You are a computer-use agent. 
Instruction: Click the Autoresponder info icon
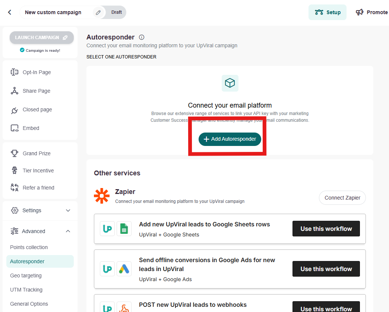142,37
